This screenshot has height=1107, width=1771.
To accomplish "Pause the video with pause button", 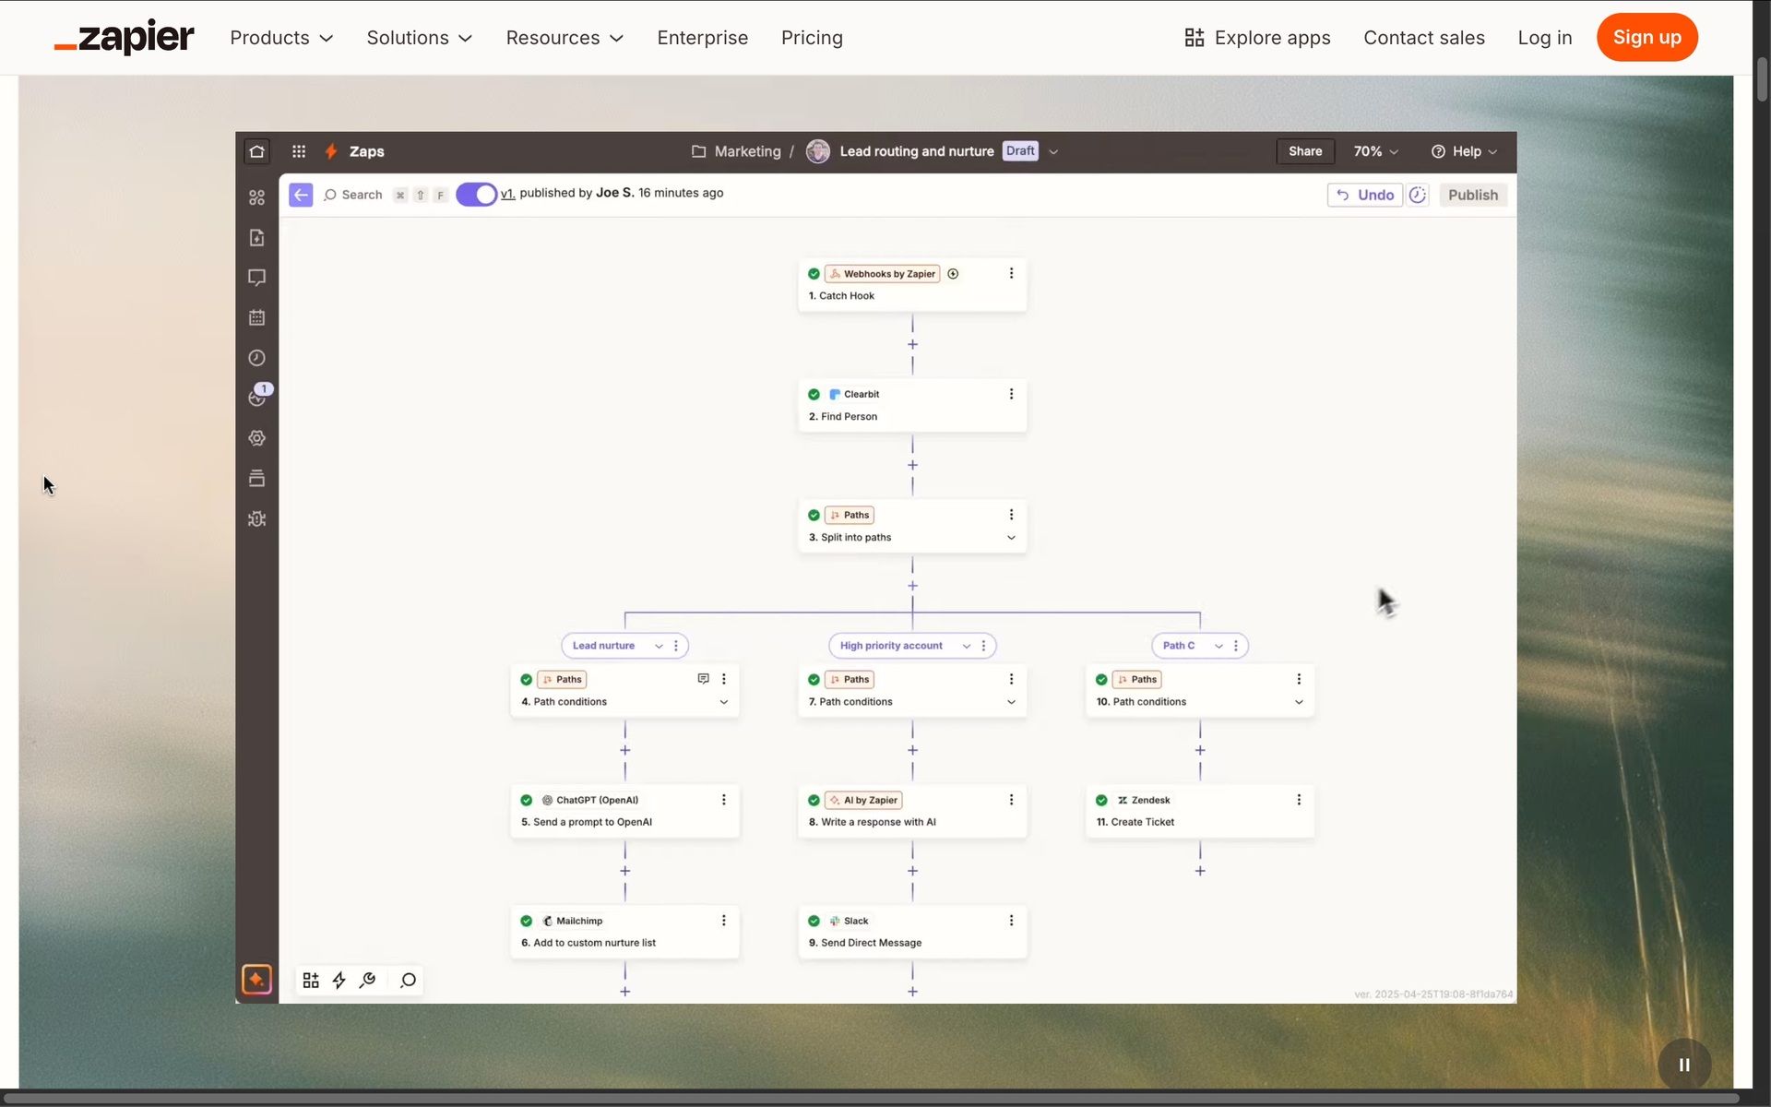I will [1684, 1065].
